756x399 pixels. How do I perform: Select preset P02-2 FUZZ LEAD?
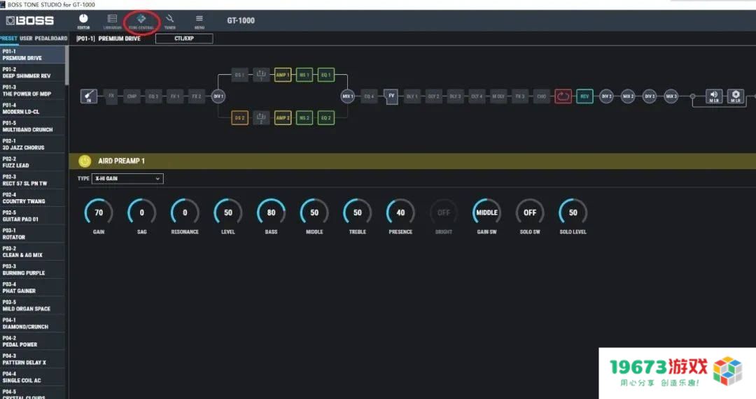[32, 162]
